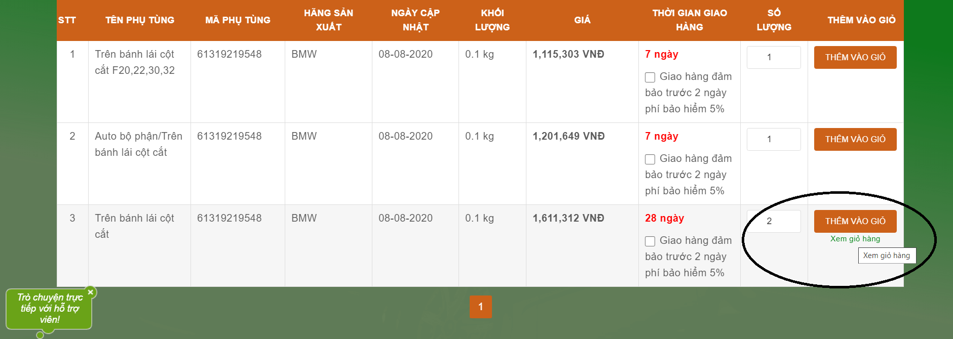Tick guaranteed delivery checkbox for row 1
This screenshot has width=953, height=339.
tap(650, 77)
